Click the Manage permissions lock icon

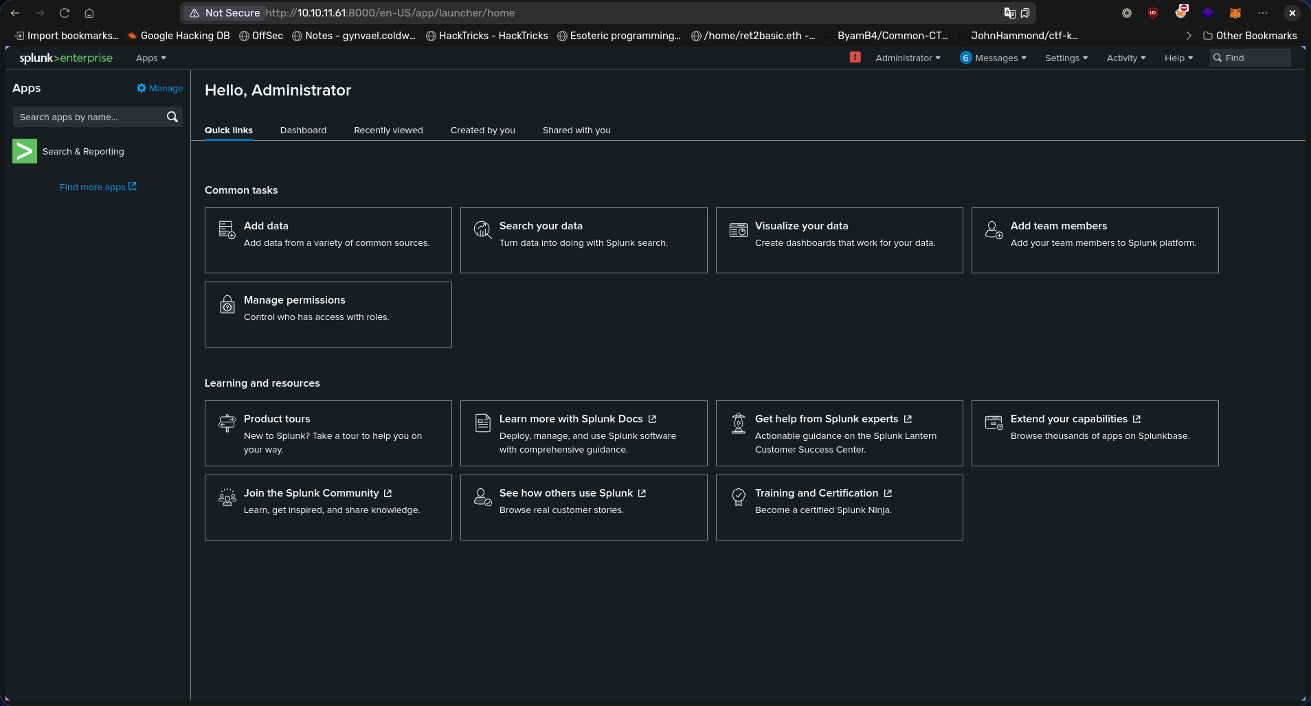tap(227, 304)
